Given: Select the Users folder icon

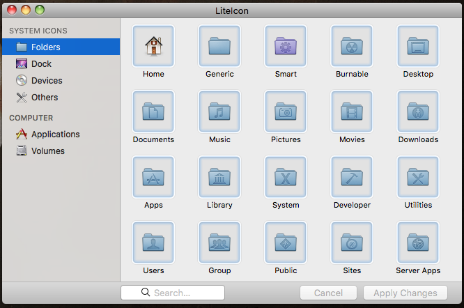Looking at the screenshot, I should pyautogui.click(x=153, y=242).
